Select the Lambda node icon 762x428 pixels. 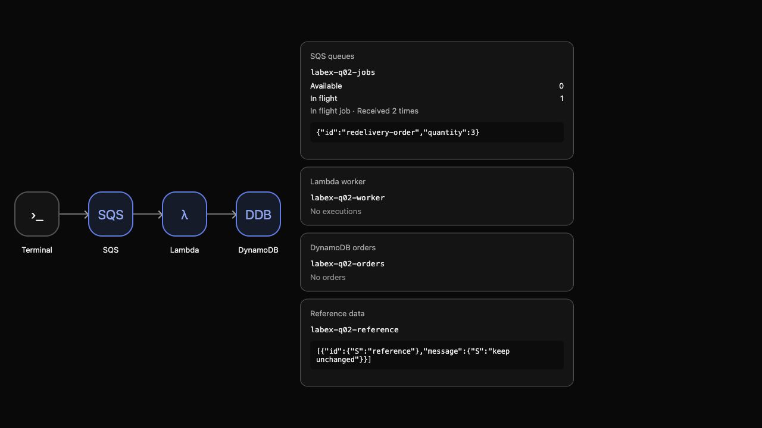pos(185,214)
